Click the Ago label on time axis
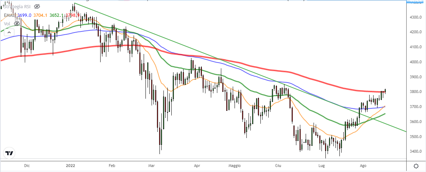Viewport: 426px width, 172px height. click(363, 166)
